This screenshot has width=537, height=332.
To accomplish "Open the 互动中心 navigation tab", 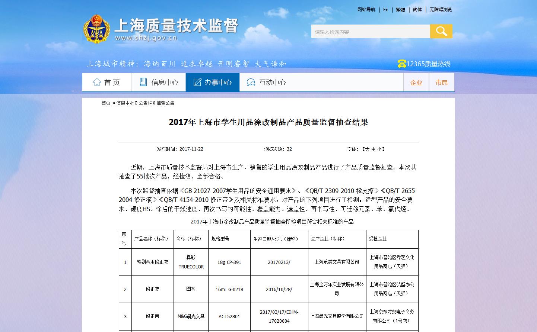I will coord(267,82).
